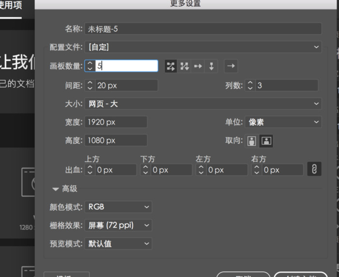Click the 宽度 width field
Image resolution: width=339 pixels, height=277 pixels.
coord(116,122)
